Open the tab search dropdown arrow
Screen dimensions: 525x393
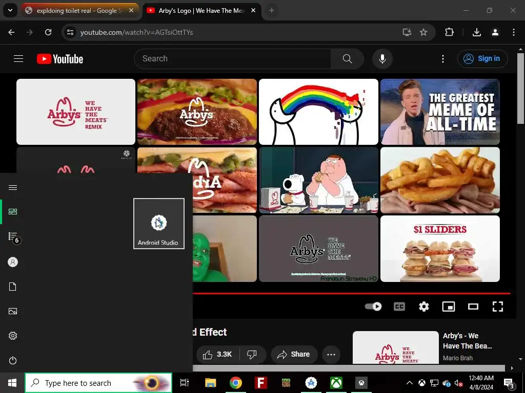pyautogui.click(x=10, y=10)
